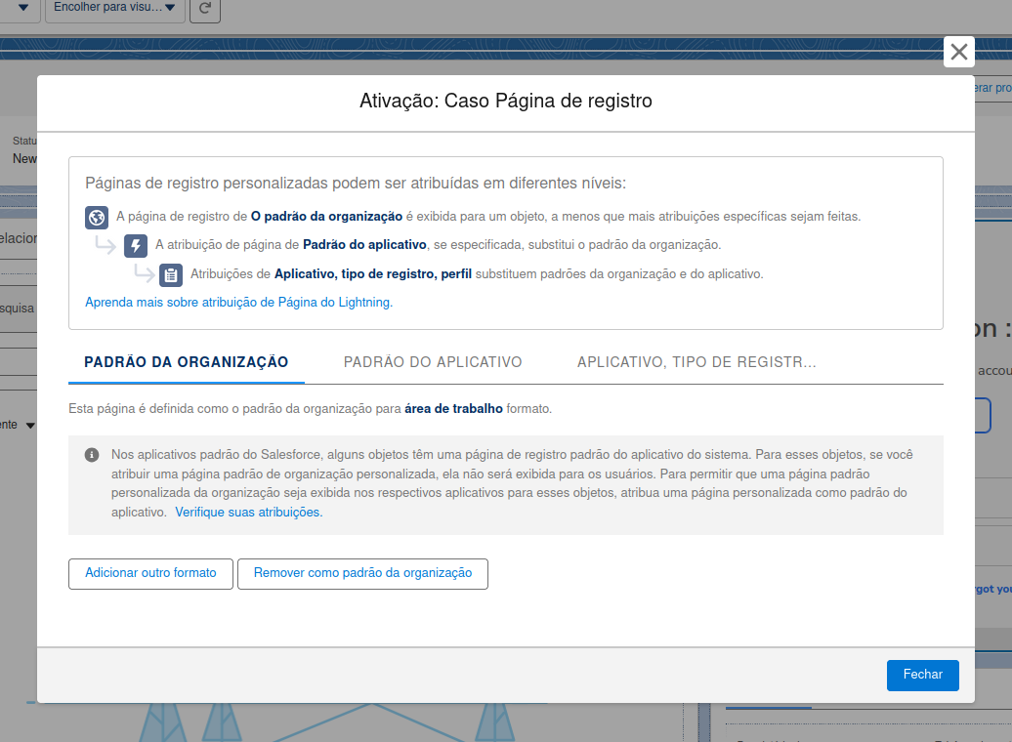Click the refresh arrow icon in the toolbar

(204, 9)
